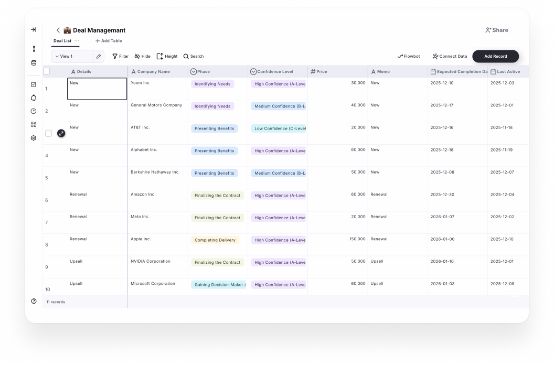Open history clock icon in sidebar
The image size is (554, 365).
click(34, 111)
